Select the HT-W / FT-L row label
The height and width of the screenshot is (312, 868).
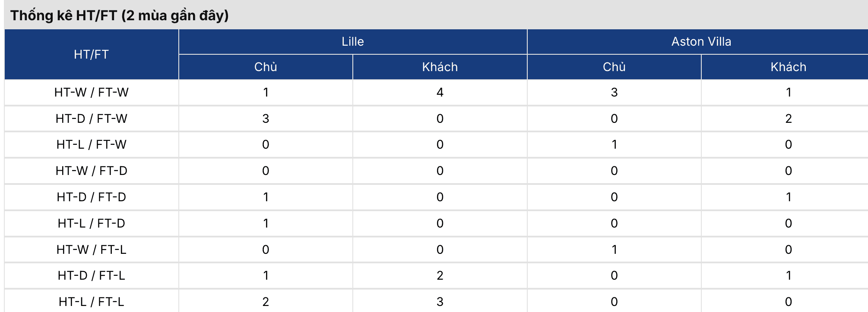(x=91, y=250)
